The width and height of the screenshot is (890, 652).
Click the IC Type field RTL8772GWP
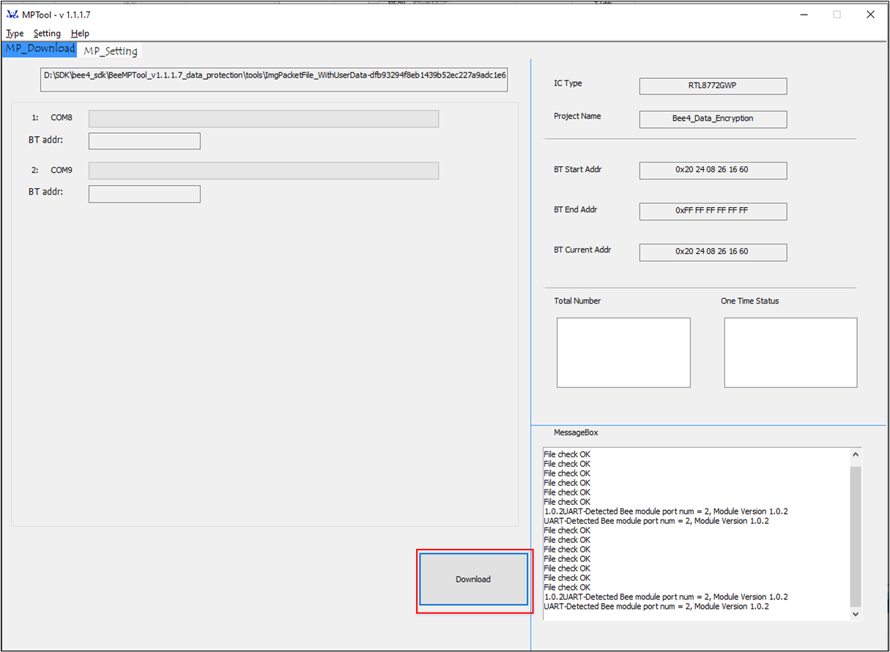(x=713, y=86)
